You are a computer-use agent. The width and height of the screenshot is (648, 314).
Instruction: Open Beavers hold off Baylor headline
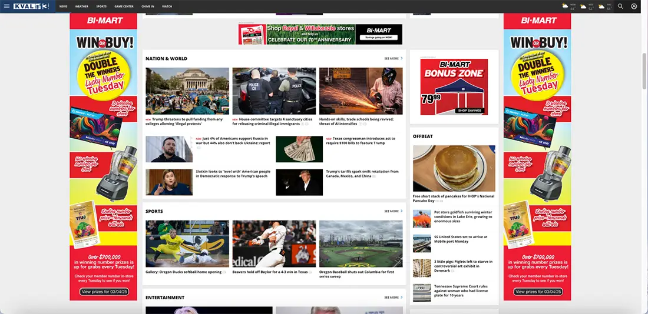pos(270,272)
